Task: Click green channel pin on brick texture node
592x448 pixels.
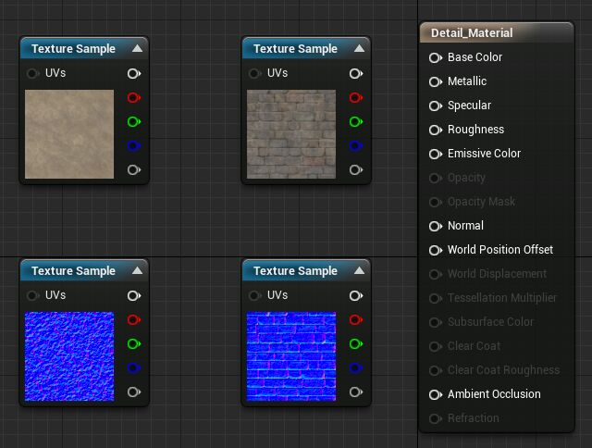Action: (x=356, y=121)
